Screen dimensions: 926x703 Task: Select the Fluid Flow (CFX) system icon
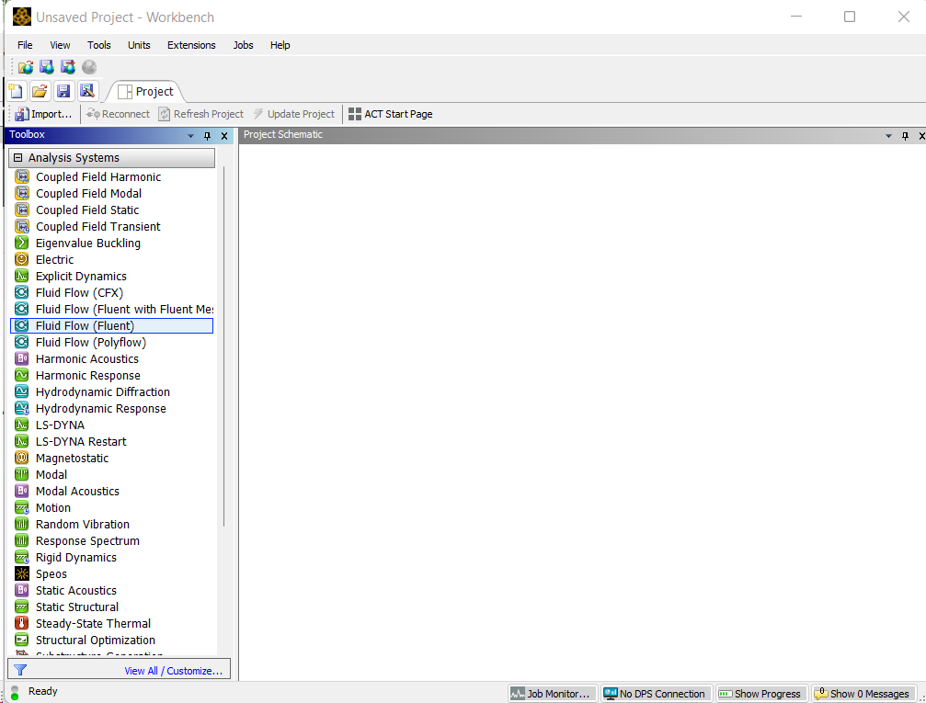22,293
